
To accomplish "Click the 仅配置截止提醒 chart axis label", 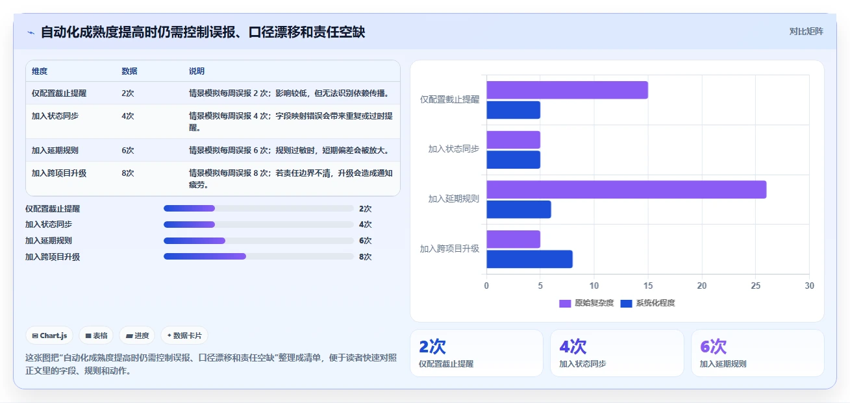I will (x=449, y=99).
